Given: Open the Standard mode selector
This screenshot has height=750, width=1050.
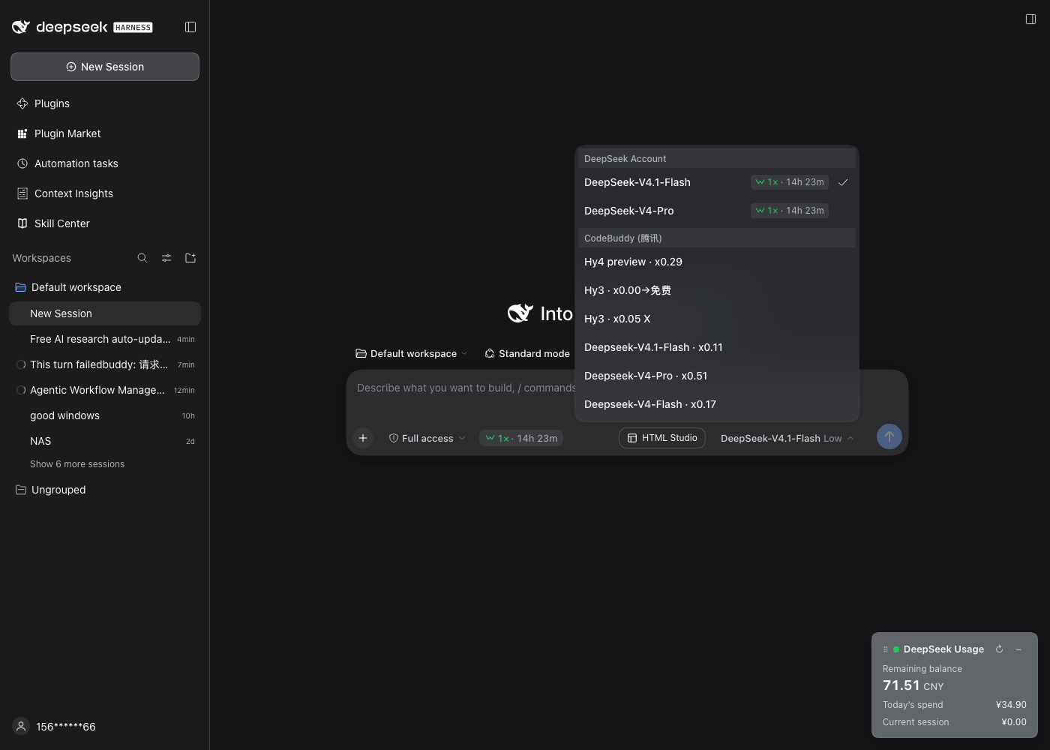Looking at the screenshot, I should (527, 353).
